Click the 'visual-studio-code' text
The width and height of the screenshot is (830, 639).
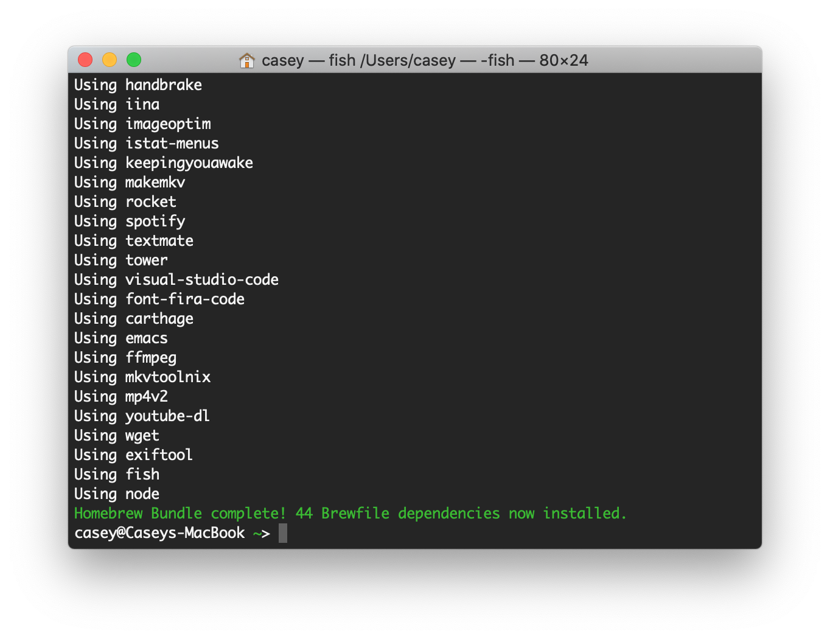pyautogui.click(x=202, y=279)
